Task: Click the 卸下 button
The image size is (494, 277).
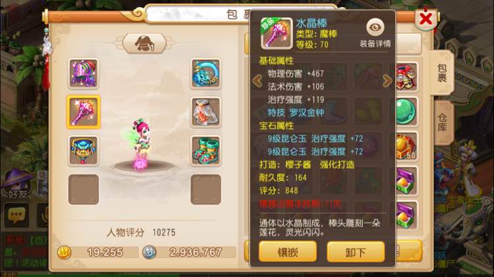Action: (356, 252)
